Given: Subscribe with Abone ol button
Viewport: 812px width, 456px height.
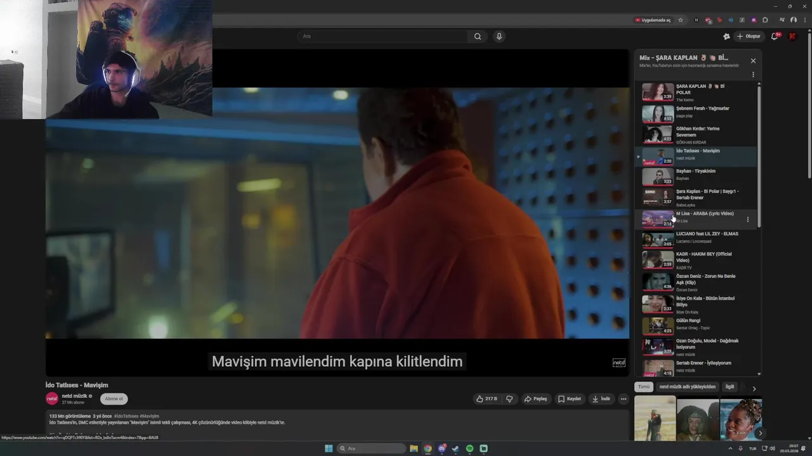Looking at the screenshot, I should click(x=114, y=398).
